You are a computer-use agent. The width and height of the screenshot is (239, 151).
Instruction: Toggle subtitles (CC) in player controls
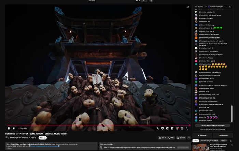click(x=172, y=128)
